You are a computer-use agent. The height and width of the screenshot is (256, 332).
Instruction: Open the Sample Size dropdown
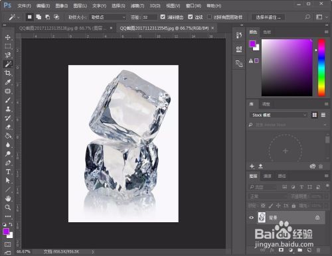click(108, 17)
